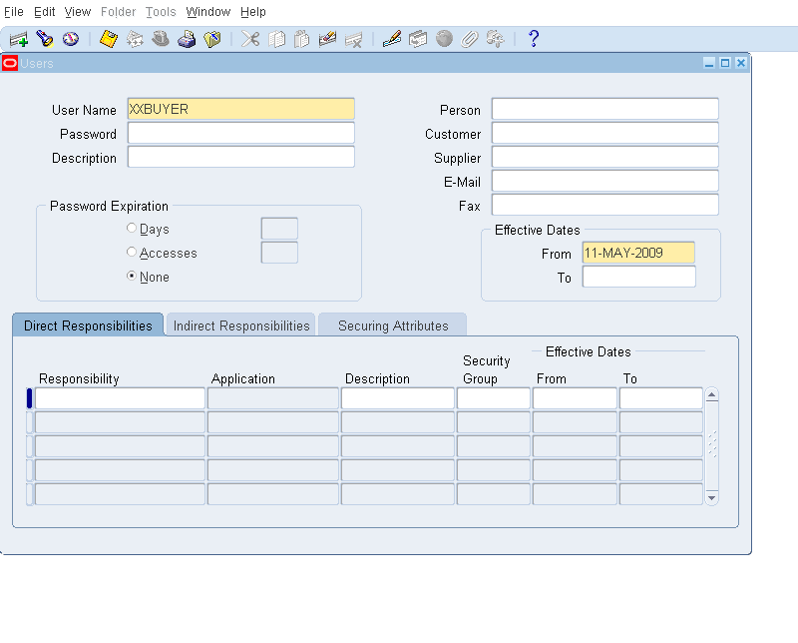Click the Attachments paperclip icon
Image resolution: width=798 pixels, height=643 pixels.
coord(468,39)
